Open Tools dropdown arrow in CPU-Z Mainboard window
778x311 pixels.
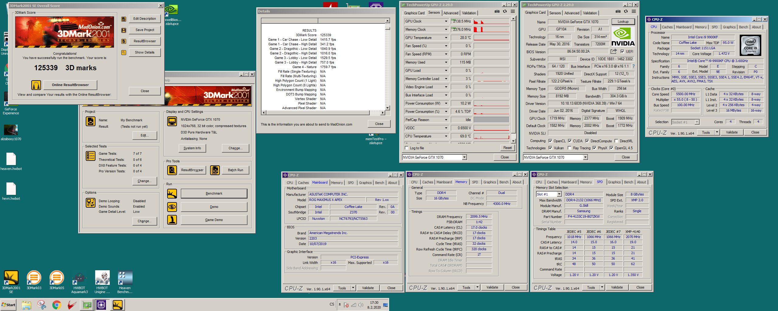point(353,288)
